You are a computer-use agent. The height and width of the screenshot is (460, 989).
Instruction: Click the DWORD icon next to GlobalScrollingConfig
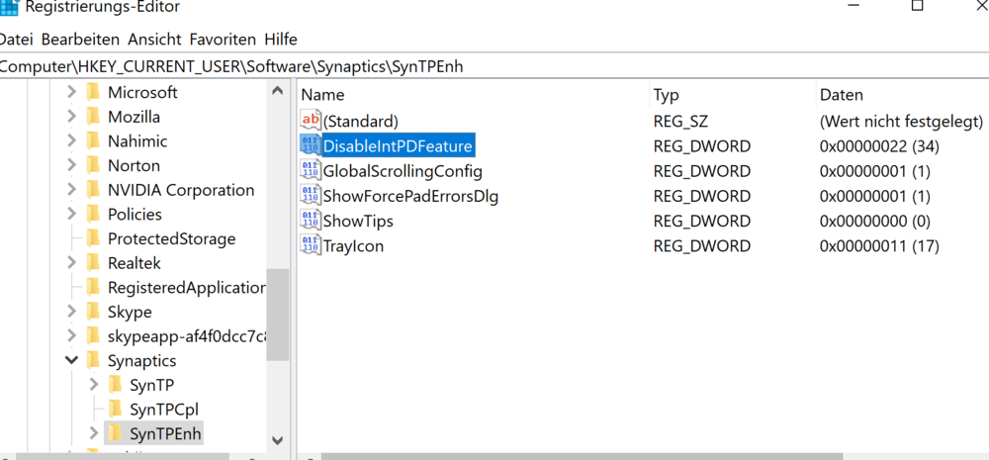(x=311, y=171)
